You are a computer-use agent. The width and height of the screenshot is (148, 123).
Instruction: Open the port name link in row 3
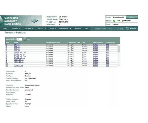[17, 51]
